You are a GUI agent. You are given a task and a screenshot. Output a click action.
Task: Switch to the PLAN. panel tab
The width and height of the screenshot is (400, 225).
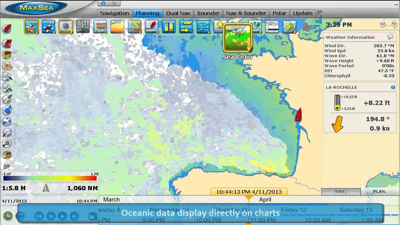click(380, 191)
